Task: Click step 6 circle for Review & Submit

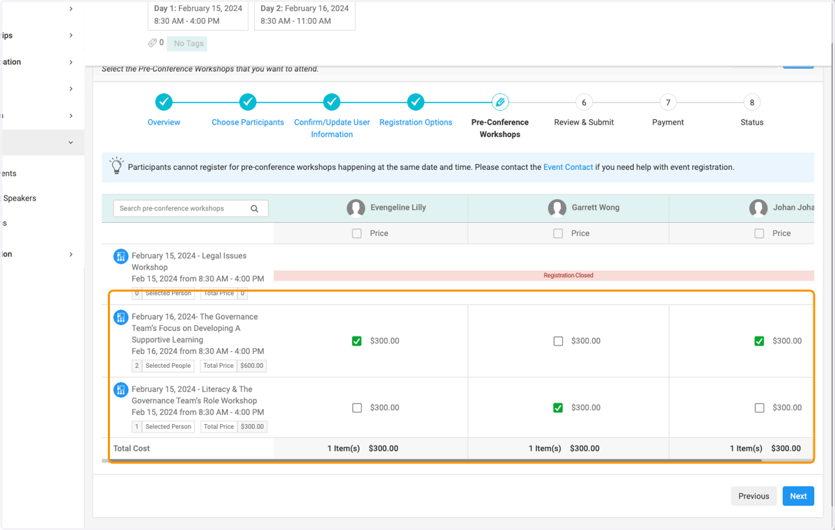Action: 584,102
